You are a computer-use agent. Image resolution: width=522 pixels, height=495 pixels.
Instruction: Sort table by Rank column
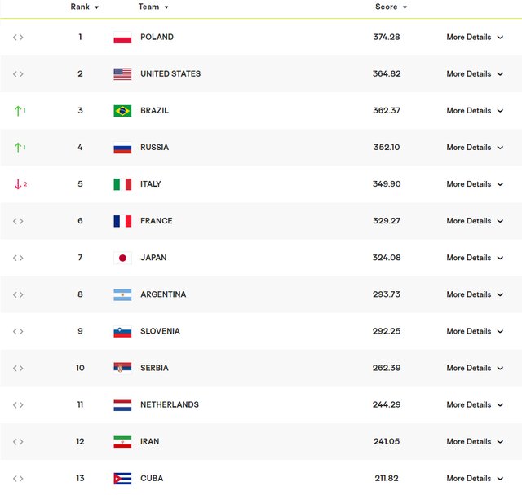coord(84,7)
